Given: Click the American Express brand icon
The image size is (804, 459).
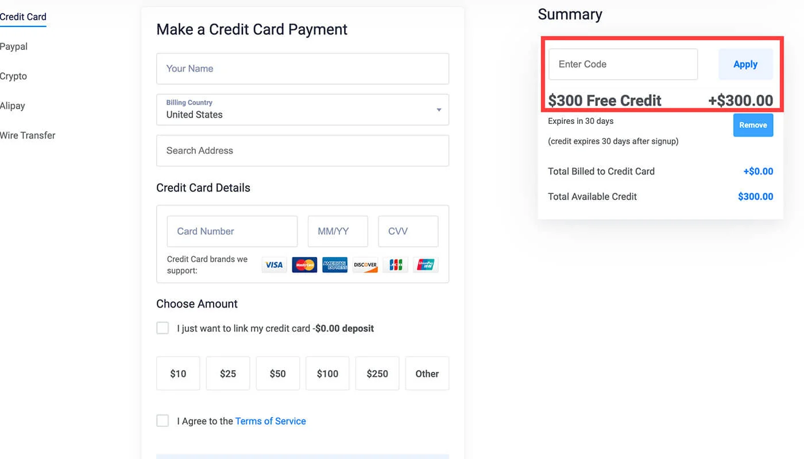Looking at the screenshot, I should (335, 264).
